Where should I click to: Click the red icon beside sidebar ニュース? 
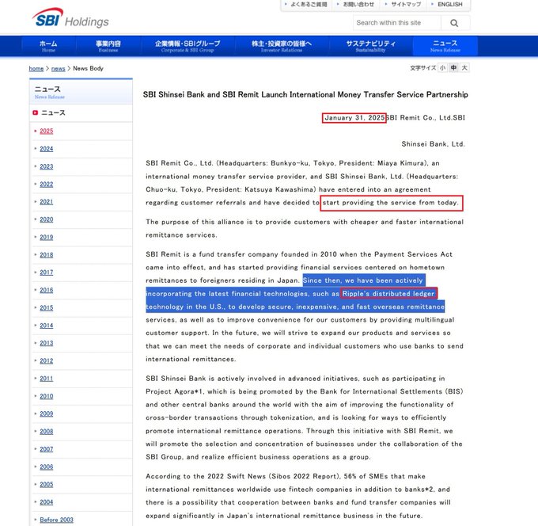pyautogui.click(x=35, y=112)
